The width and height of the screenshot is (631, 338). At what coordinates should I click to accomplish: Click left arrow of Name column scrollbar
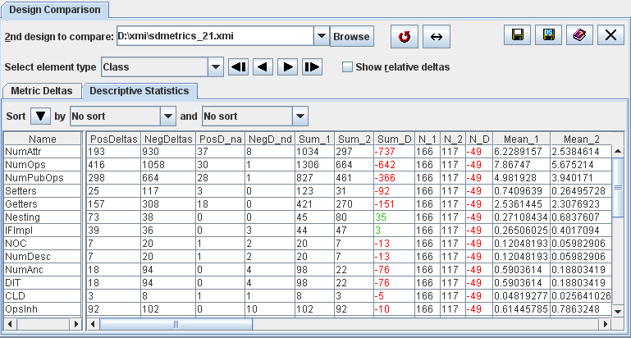[11, 324]
